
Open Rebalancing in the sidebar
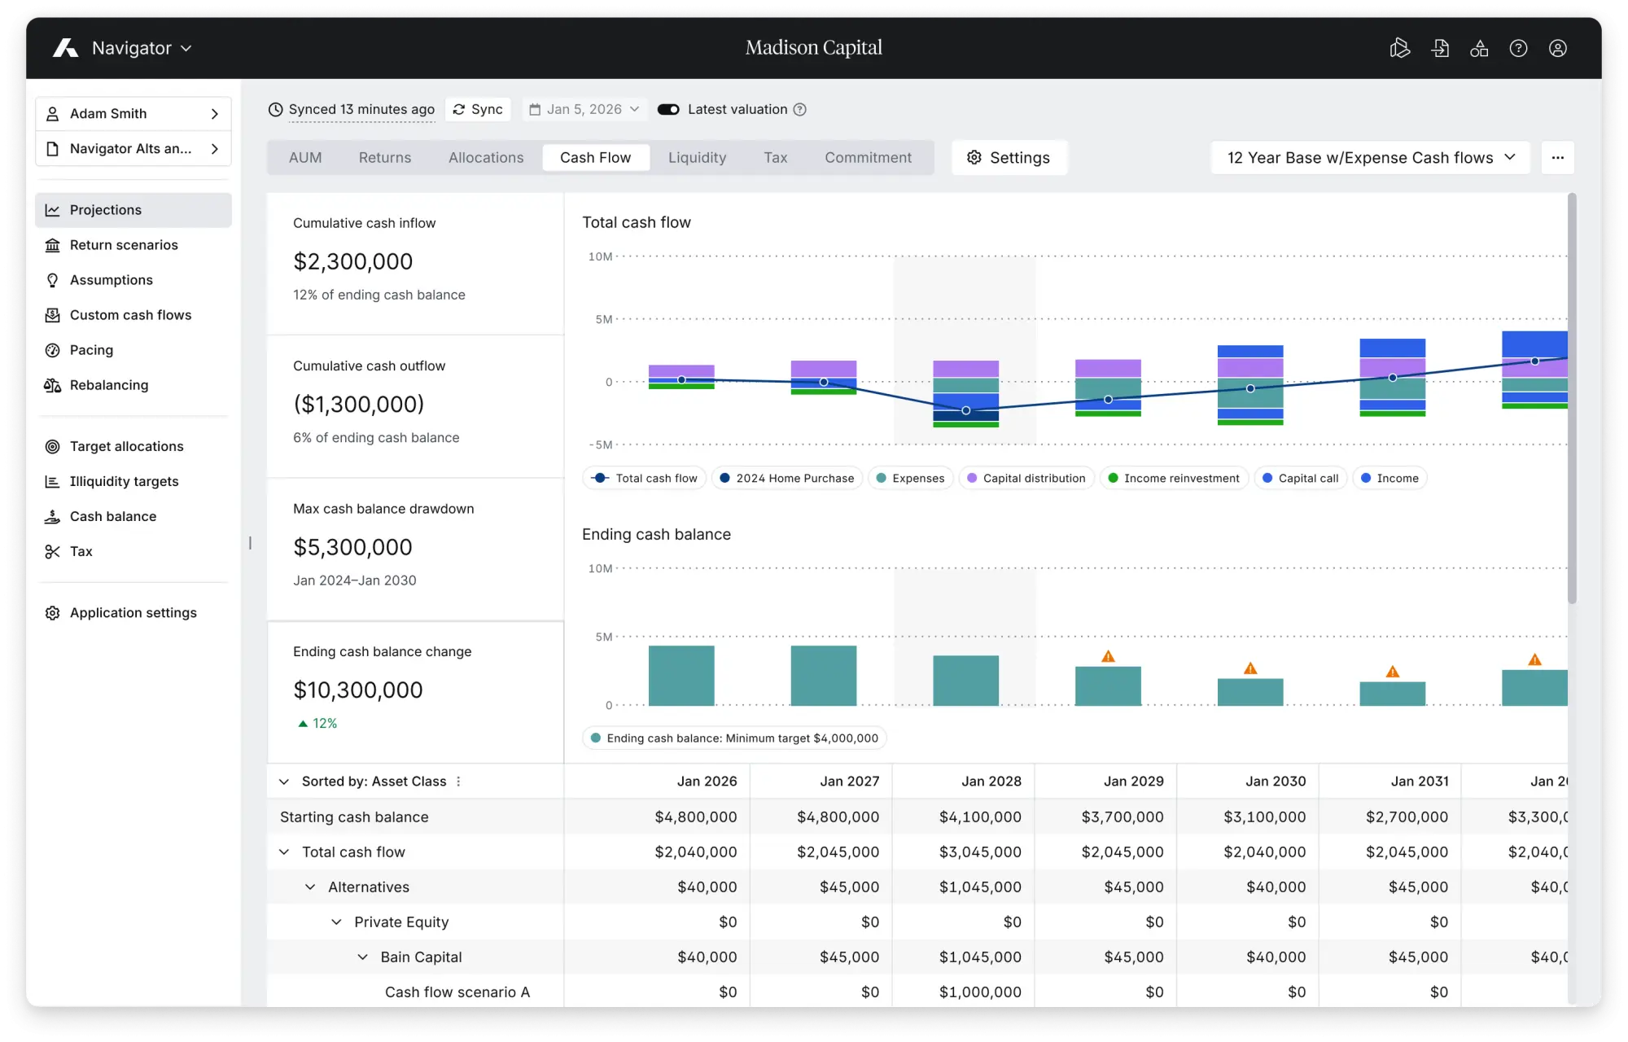click(x=133, y=385)
